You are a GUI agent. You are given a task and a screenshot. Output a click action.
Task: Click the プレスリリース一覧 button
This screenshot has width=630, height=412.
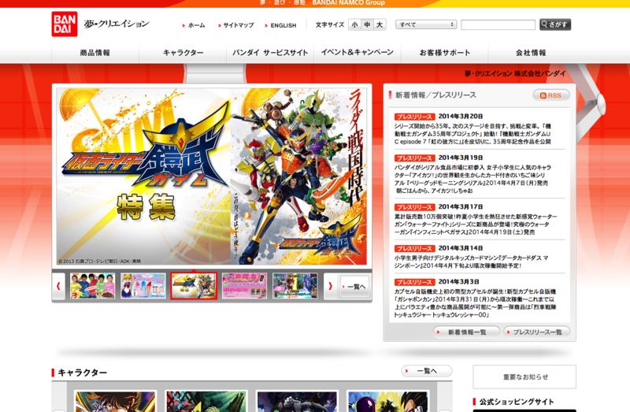(x=537, y=332)
